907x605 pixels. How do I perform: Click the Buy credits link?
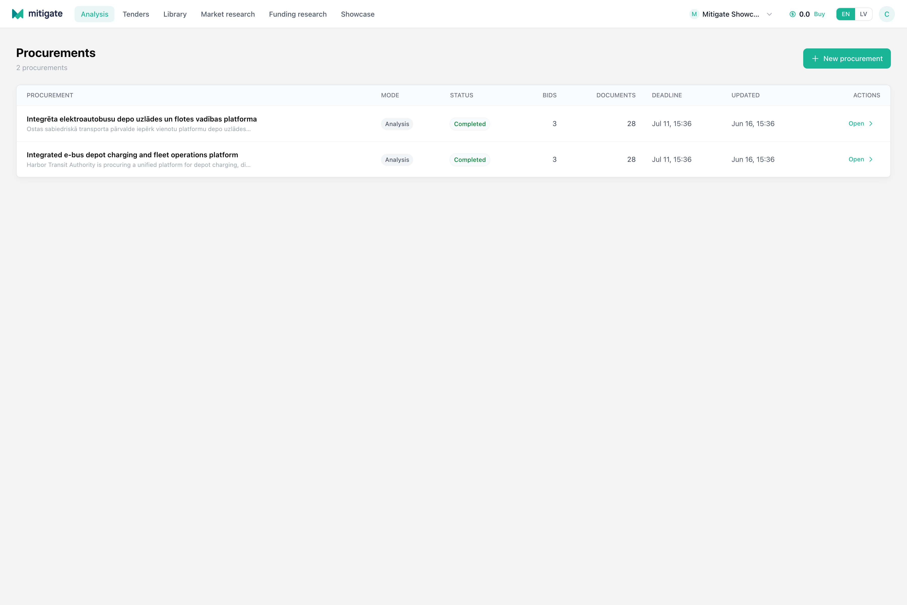tap(819, 14)
